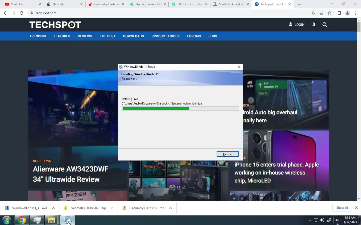Viewport: 361px width, 225px height.
Task: Open the Chrome profile avatar
Action: click(x=347, y=13)
